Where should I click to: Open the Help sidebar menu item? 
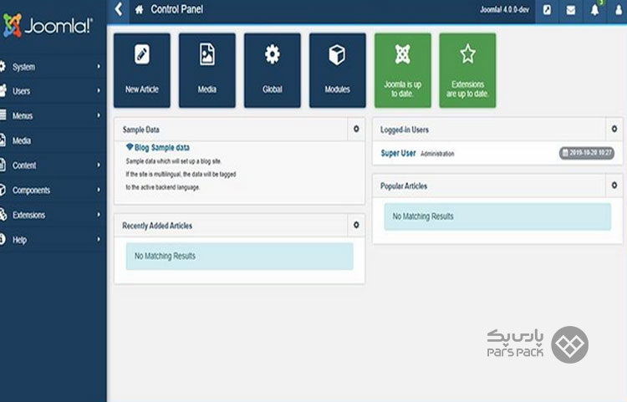53,240
